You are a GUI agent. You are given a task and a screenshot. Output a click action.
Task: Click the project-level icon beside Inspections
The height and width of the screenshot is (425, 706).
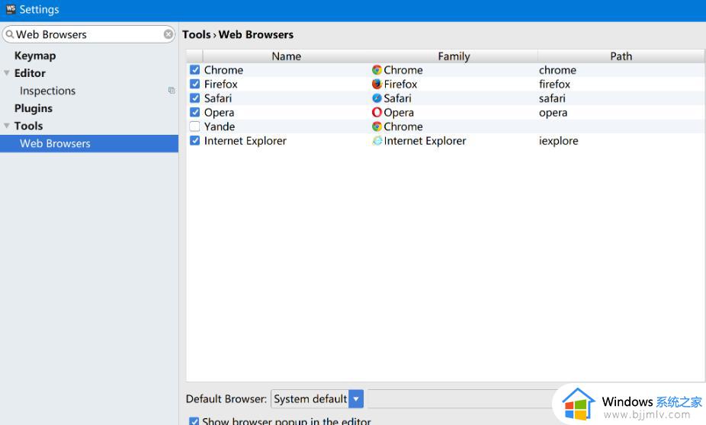(172, 91)
